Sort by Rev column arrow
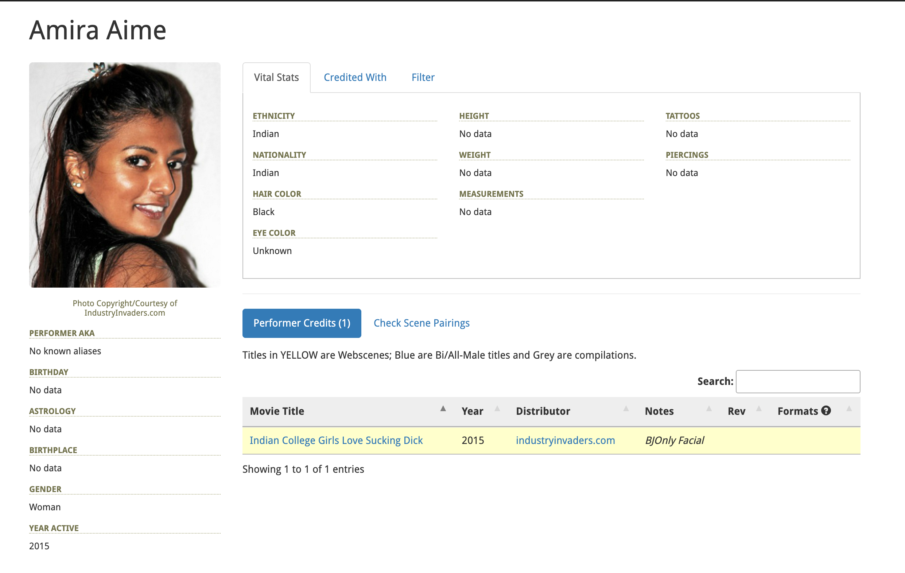This screenshot has height=573, width=905. click(759, 409)
